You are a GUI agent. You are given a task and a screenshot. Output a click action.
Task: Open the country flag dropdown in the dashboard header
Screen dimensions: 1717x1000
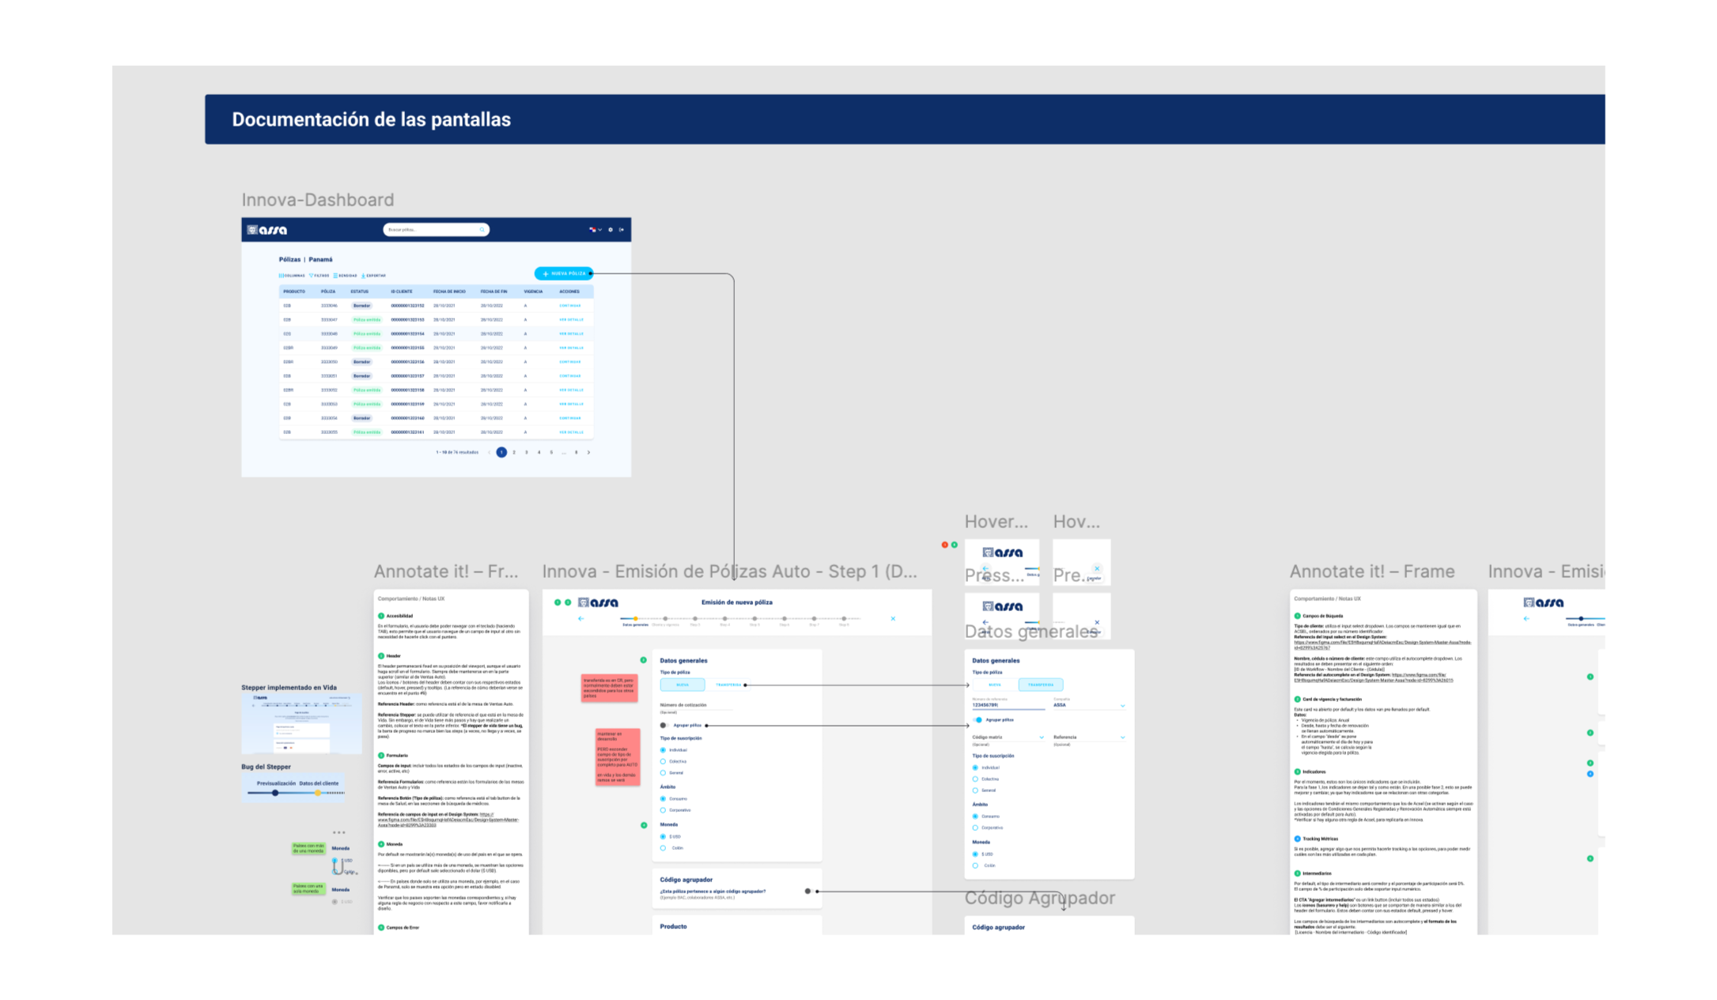(595, 230)
